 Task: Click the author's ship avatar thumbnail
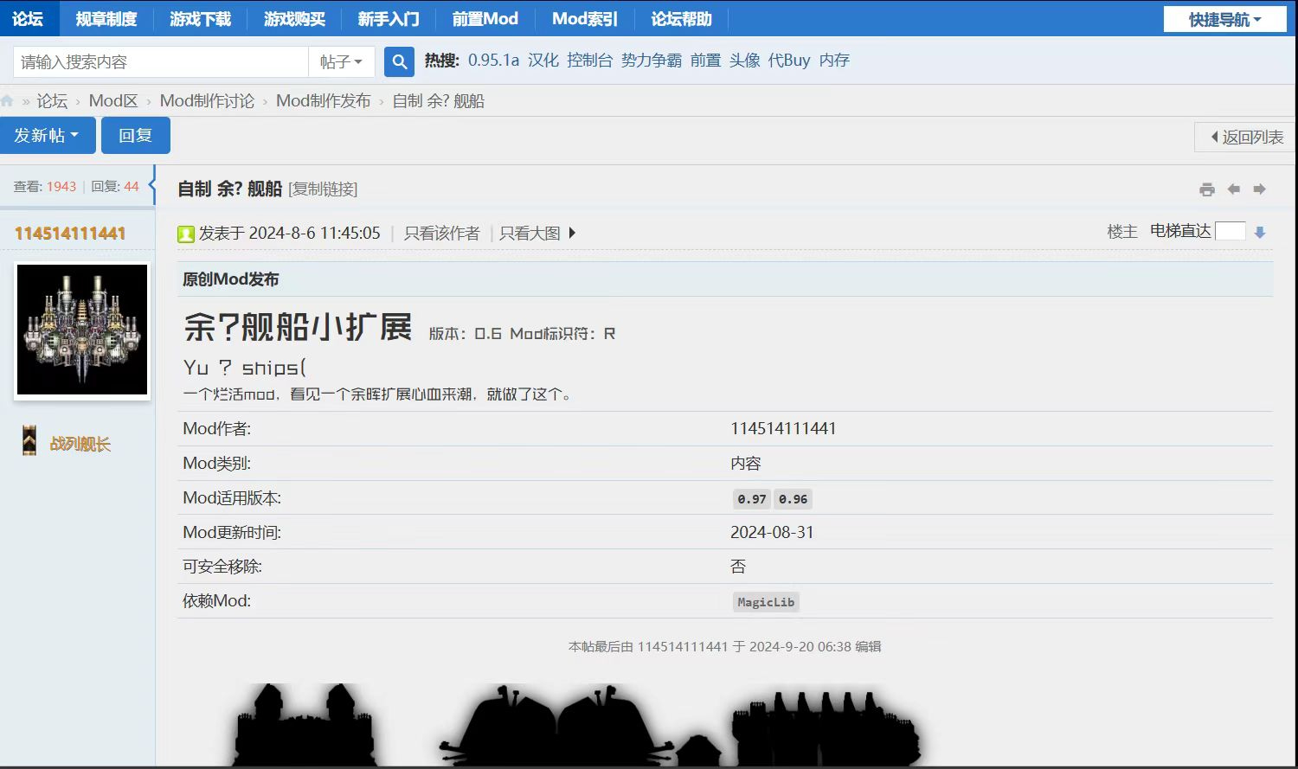[82, 330]
